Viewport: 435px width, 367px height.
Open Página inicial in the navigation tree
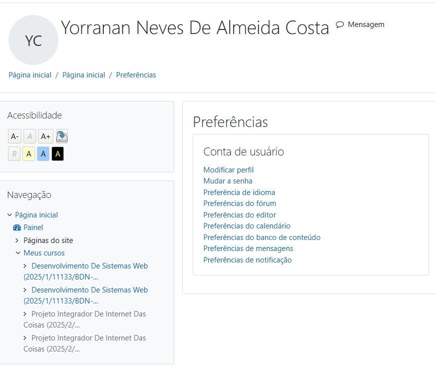coord(36,215)
